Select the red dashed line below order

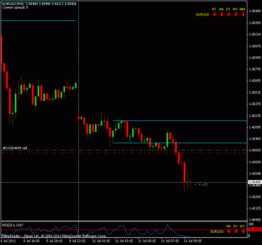click(x=124, y=153)
